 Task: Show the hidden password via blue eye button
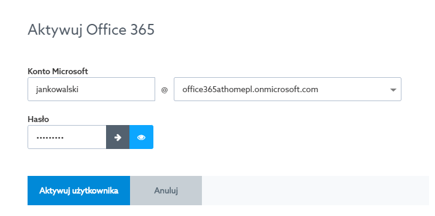coord(141,137)
